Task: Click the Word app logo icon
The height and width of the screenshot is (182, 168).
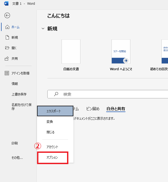Action: click(6, 4)
